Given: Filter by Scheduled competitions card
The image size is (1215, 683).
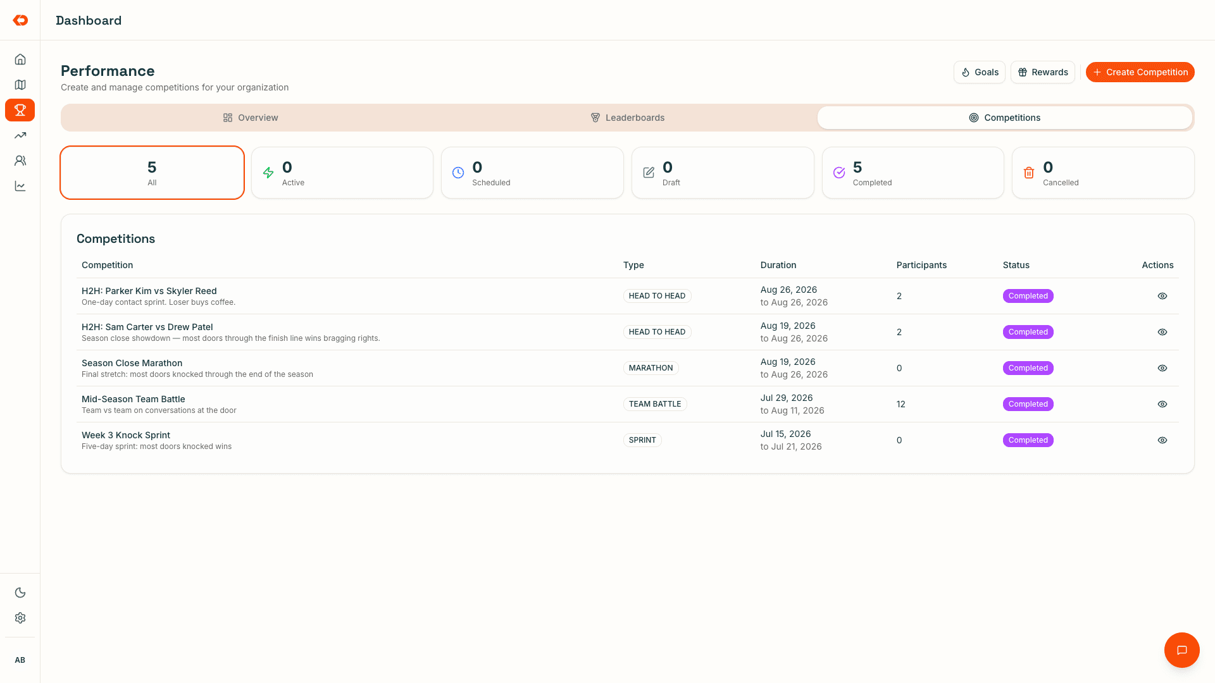Looking at the screenshot, I should click(x=532, y=173).
